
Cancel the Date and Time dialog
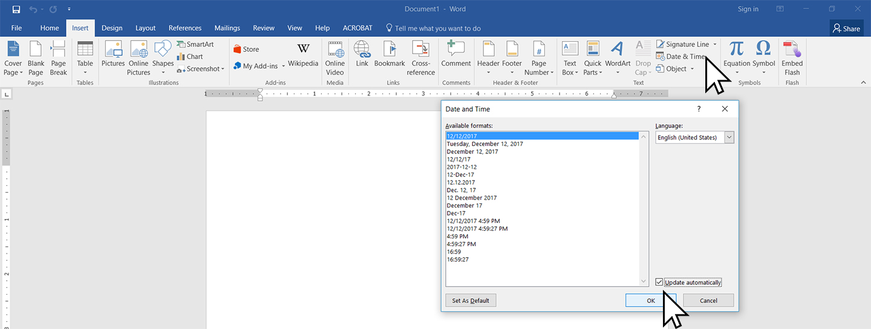708,300
